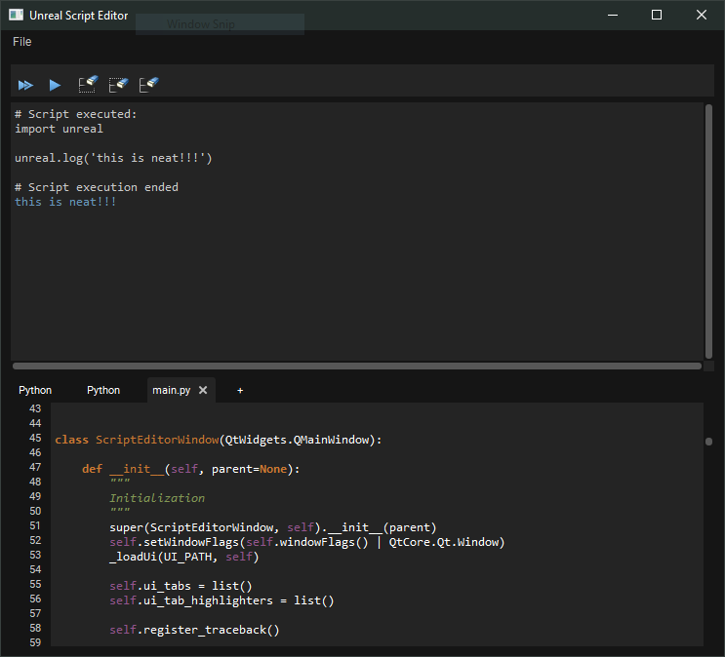Screen dimensions: 725x657
Task: Place cursor on the class ScriptEditorWindow line
Action: click(x=219, y=440)
